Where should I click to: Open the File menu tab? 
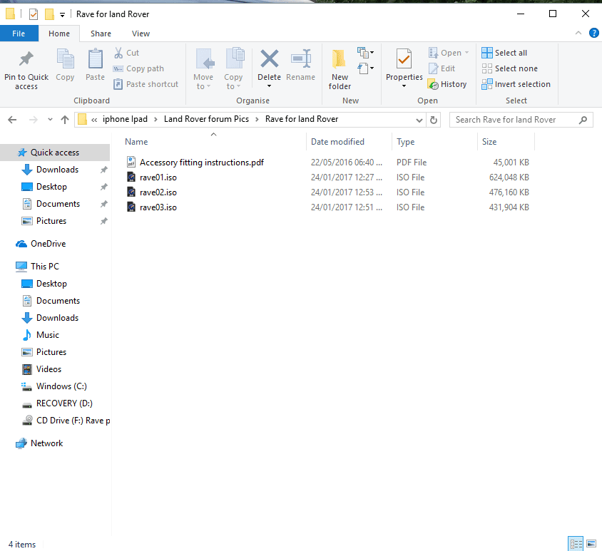point(19,34)
